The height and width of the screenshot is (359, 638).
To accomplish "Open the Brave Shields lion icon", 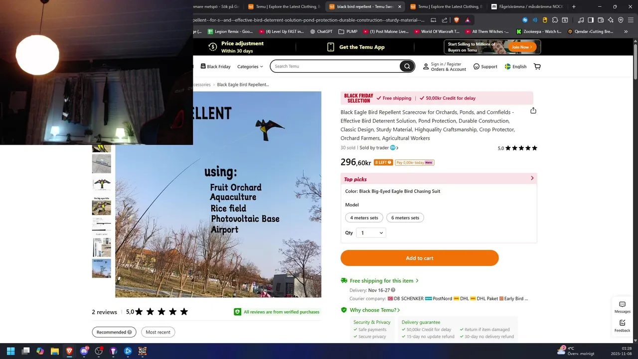I will 456,20.
